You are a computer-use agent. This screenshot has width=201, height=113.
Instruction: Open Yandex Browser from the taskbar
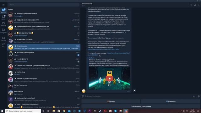110,111
